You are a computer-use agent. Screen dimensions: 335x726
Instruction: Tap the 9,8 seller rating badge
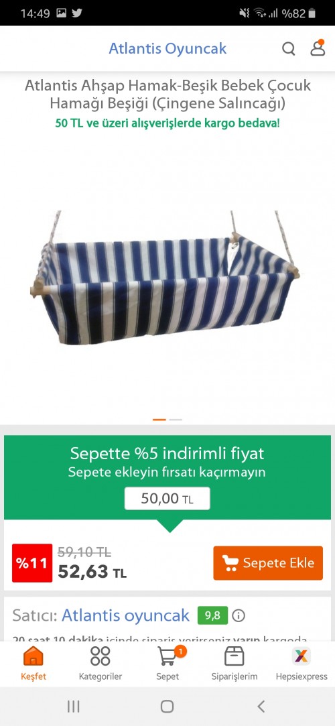[x=213, y=615]
